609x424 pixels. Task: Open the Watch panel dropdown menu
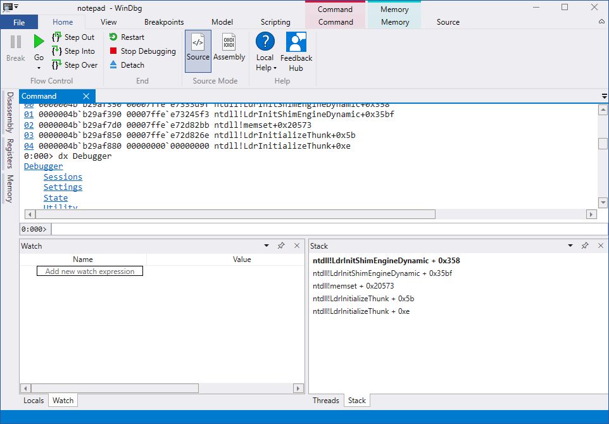pyautogui.click(x=266, y=246)
